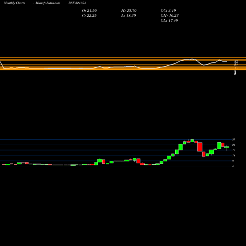Click the low value "L: 18.30"
This screenshot has width=246, height=246.
coord(128,16)
